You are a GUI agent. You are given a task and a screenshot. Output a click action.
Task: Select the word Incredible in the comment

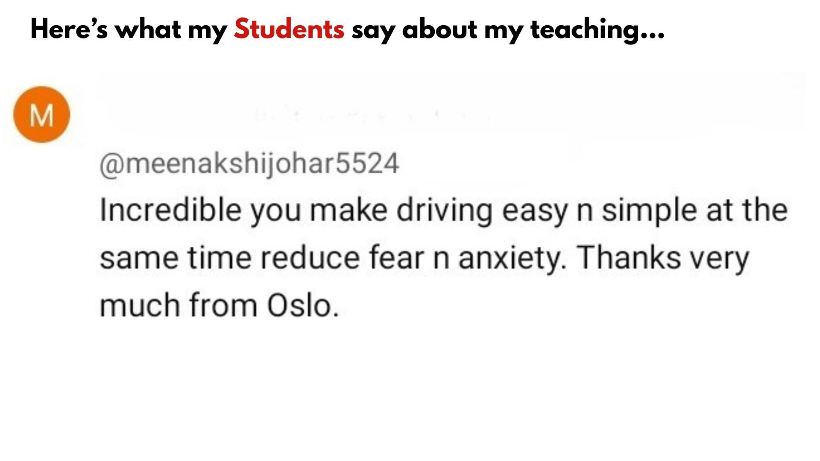click(170, 210)
